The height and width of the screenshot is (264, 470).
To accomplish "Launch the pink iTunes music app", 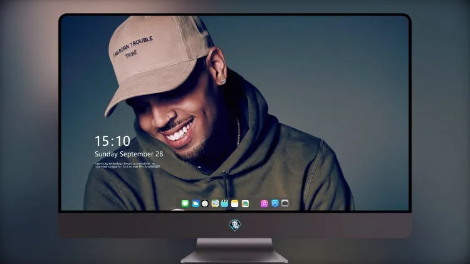I will pos(264,203).
